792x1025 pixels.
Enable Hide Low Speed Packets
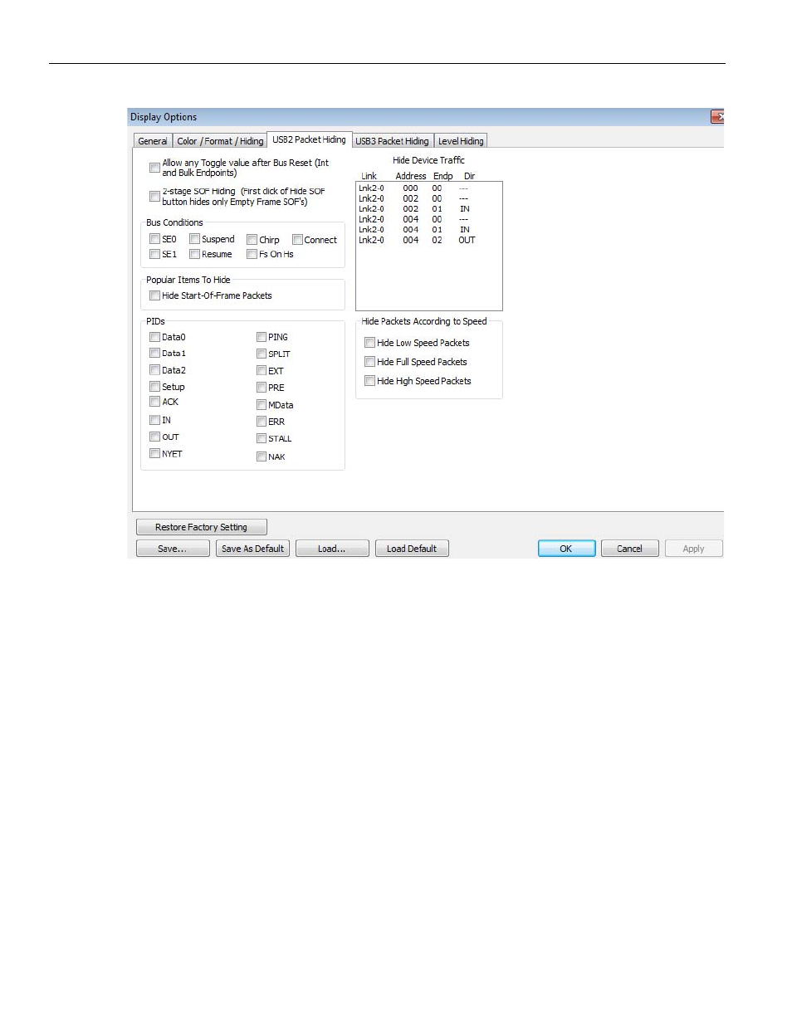[370, 343]
